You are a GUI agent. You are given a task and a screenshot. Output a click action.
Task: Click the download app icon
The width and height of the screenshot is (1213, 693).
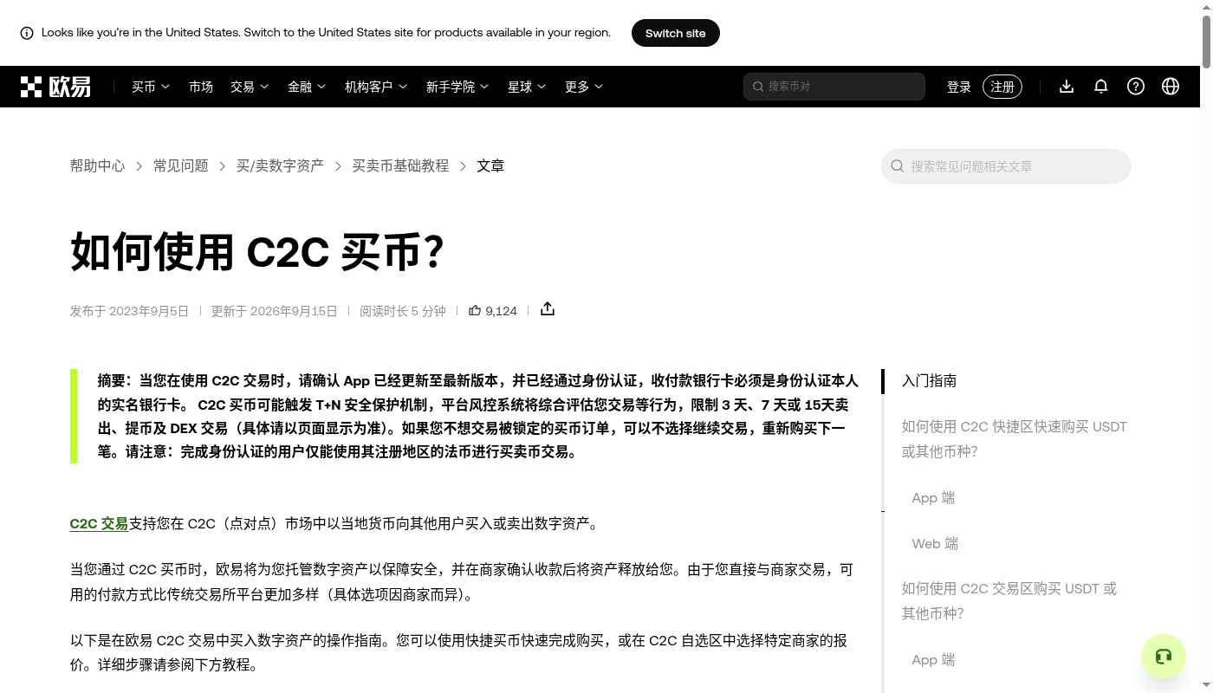click(x=1067, y=87)
